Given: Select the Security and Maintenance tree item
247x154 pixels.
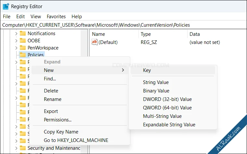Looking at the screenshot, I should point(54,148).
